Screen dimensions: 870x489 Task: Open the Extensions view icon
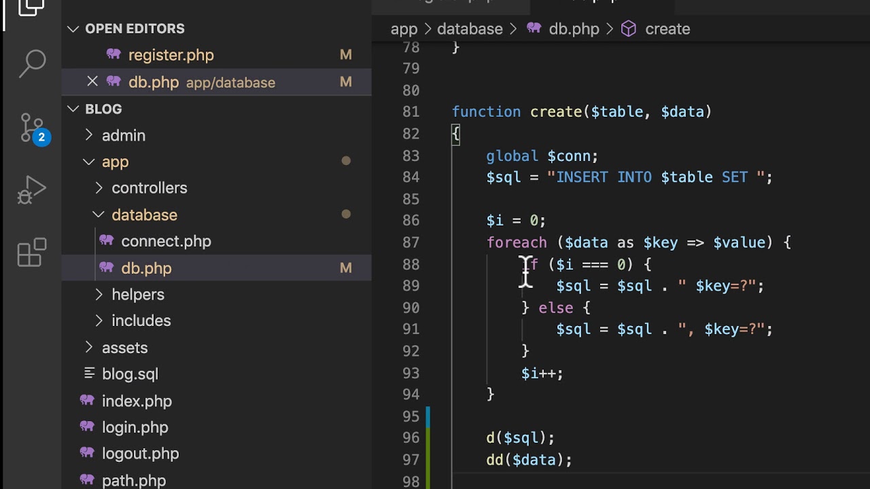pos(31,253)
